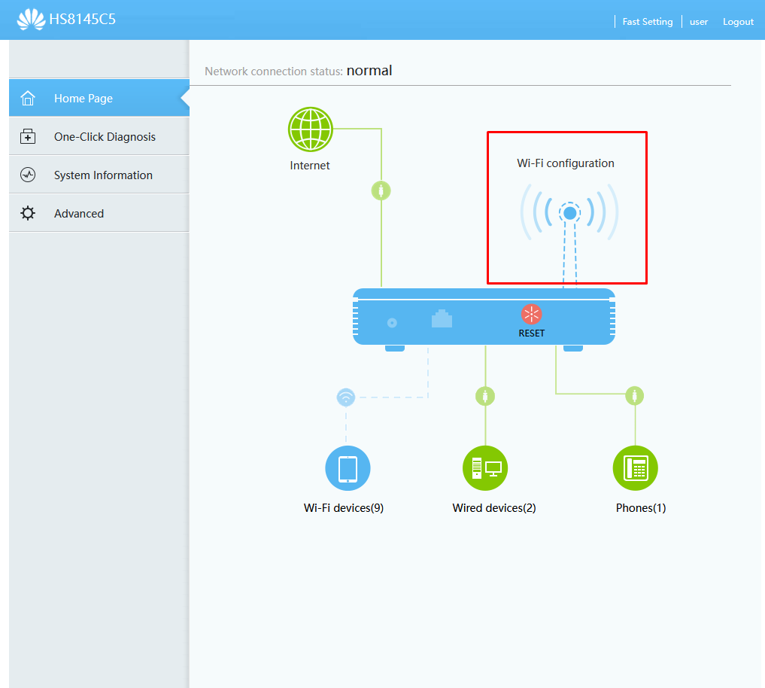Open One-Click Diagnosis menu item
The image size is (765, 688).
click(x=105, y=137)
